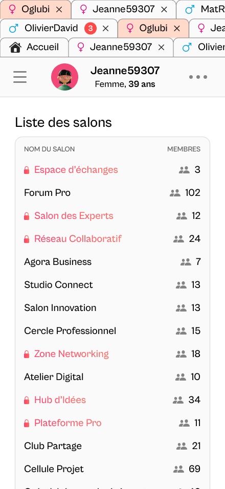Click the MEMBRES column header
This screenshot has width=225, height=489.
tap(184, 149)
